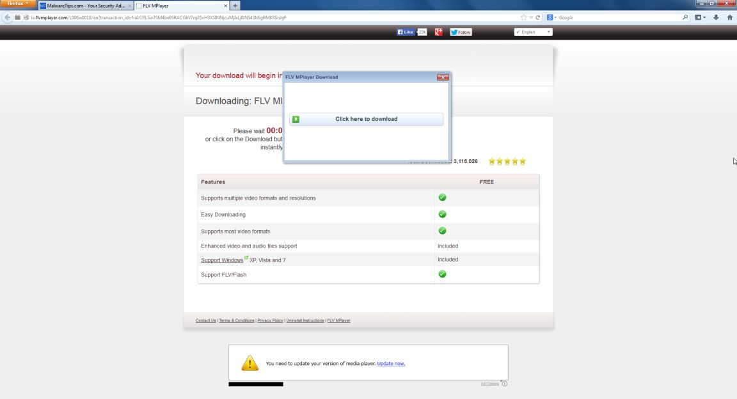
Task: Open the Terms & Conditions link
Action: 237,320
